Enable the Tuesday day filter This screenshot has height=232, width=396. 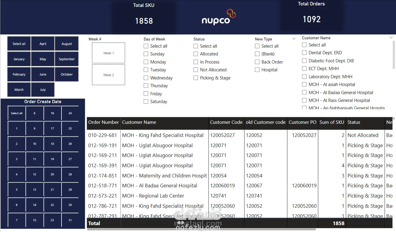coord(146,70)
